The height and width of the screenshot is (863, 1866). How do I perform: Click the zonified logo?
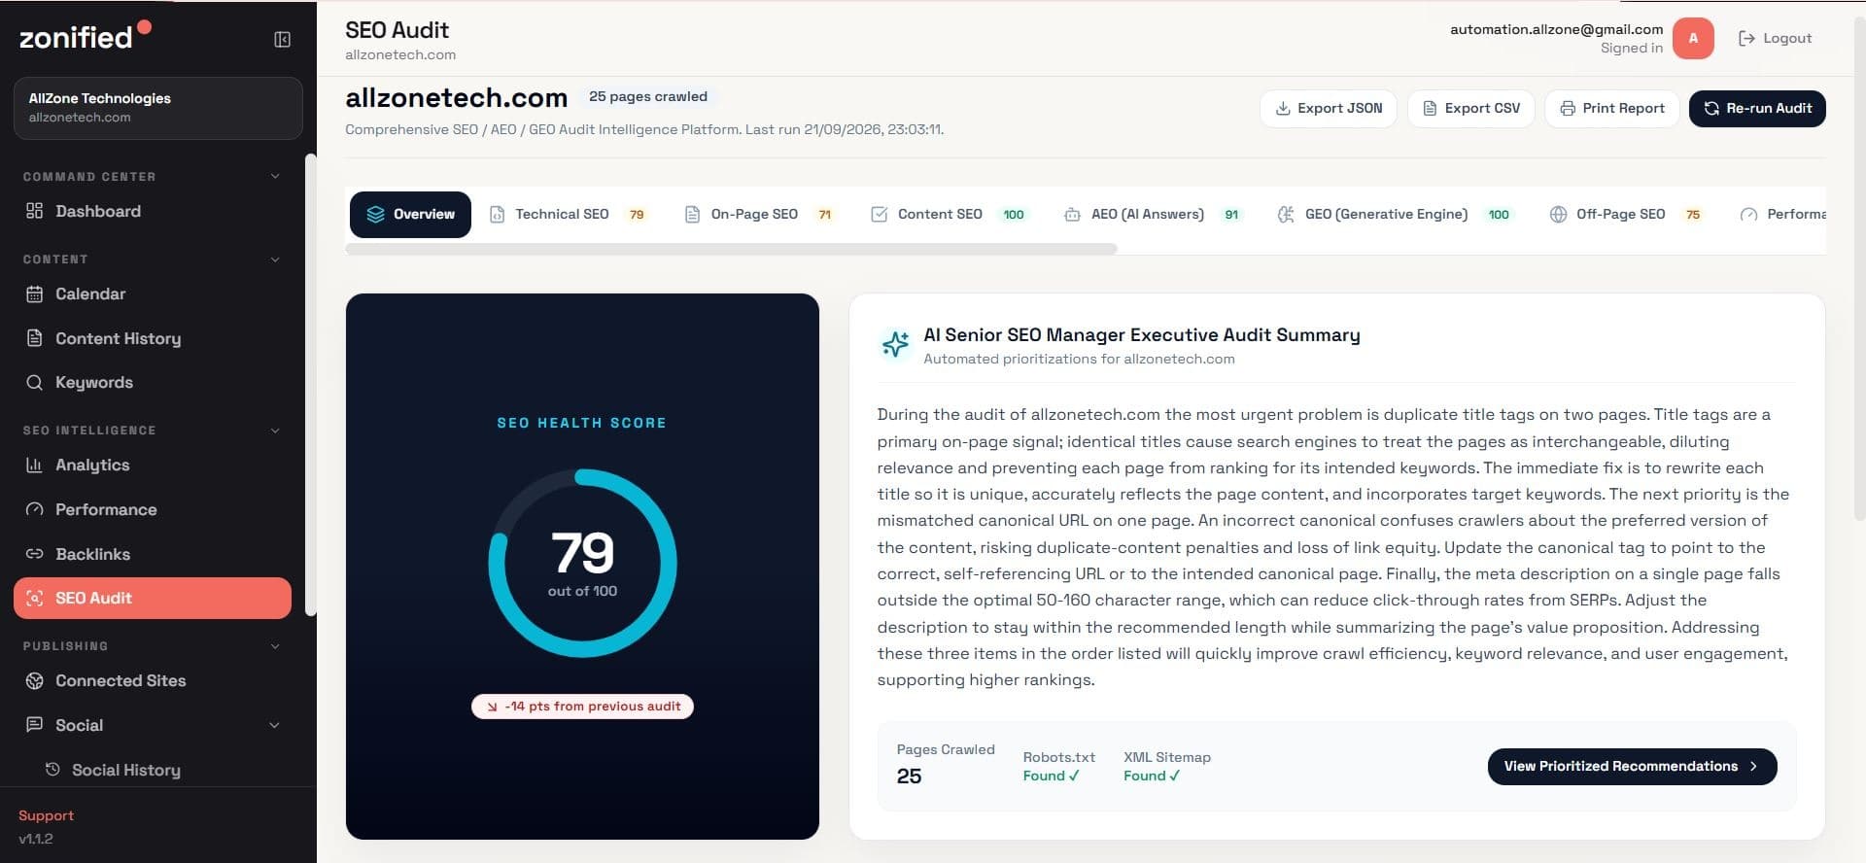[85, 37]
